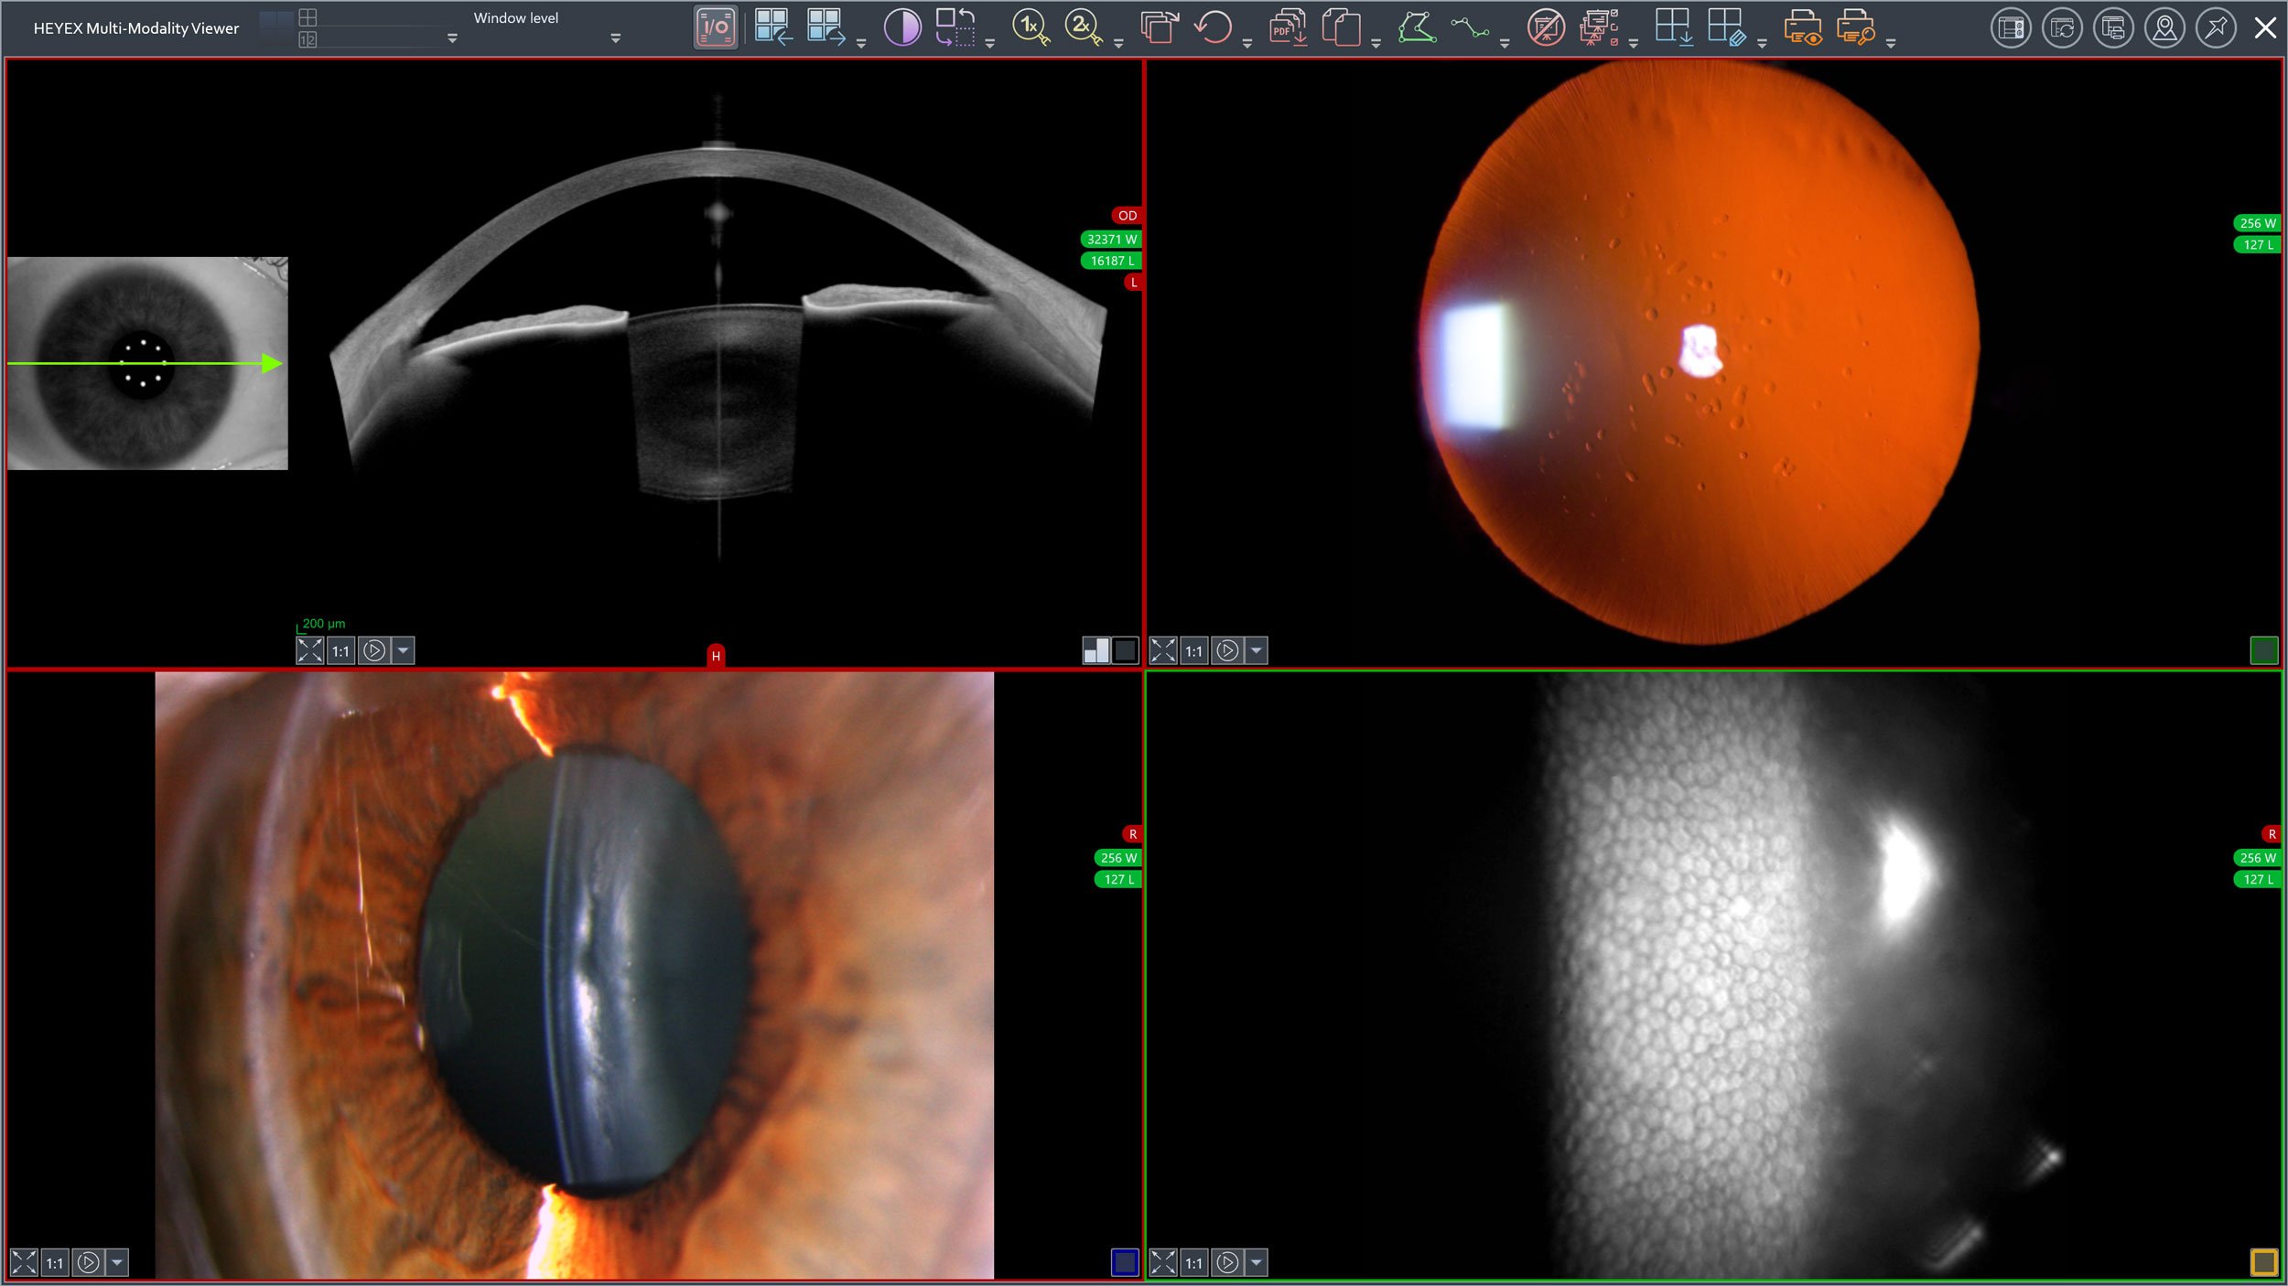Toggle the image info overlay button
The height and width of the screenshot is (1286, 2288).
click(715, 27)
